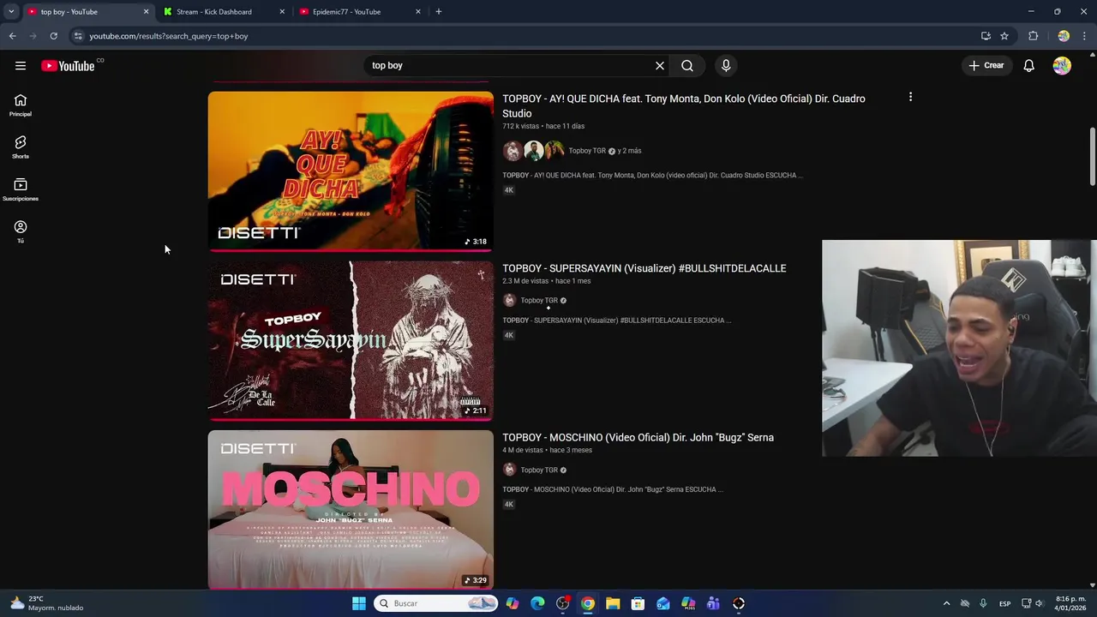The image size is (1097, 617).
Task: Reload the current page
Action: pos(53,36)
